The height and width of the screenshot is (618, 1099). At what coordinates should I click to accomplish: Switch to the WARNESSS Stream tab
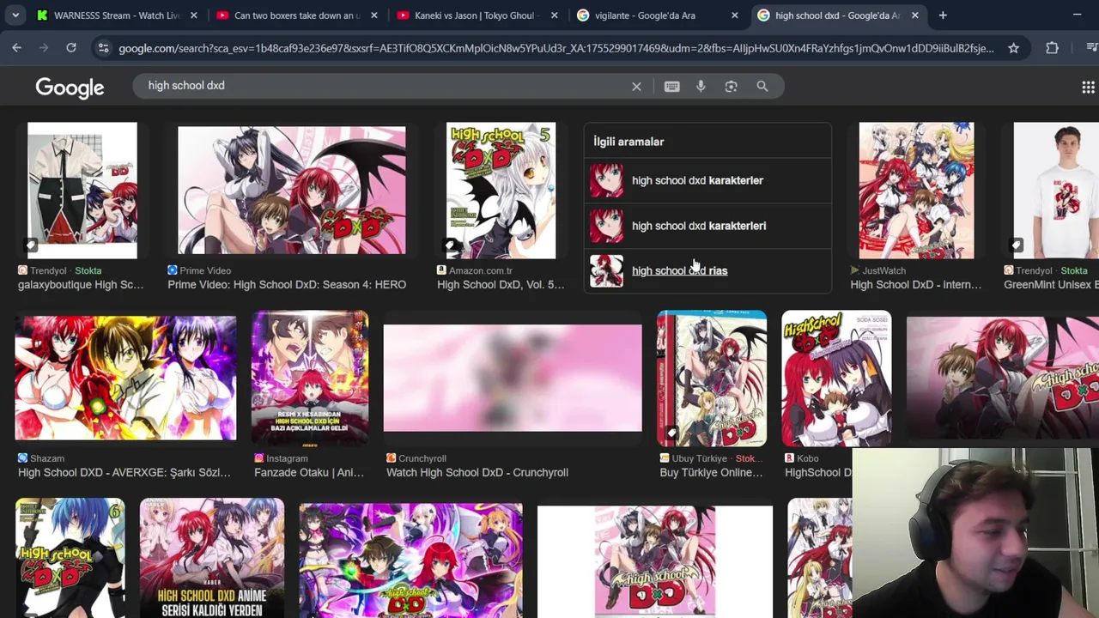pyautogui.click(x=116, y=15)
